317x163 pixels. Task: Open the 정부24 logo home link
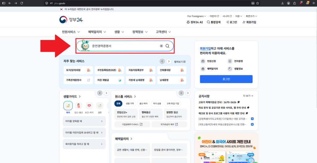71,20
